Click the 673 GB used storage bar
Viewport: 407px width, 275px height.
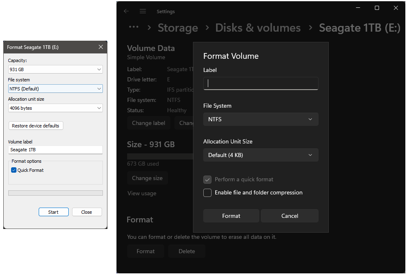(x=160, y=156)
